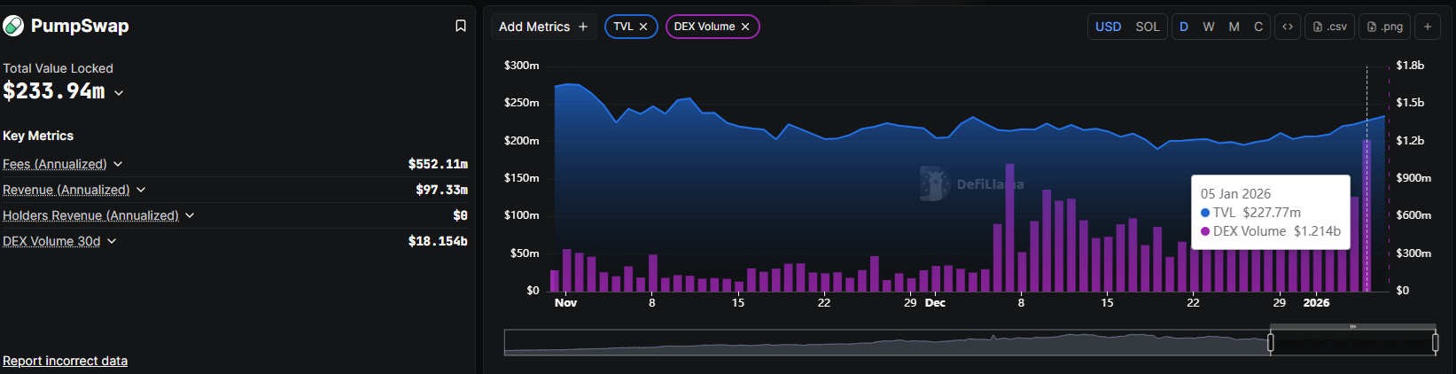Click the tooltip TVL $227.77m entry
The image size is (1456, 374).
click(x=1250, y=213)
